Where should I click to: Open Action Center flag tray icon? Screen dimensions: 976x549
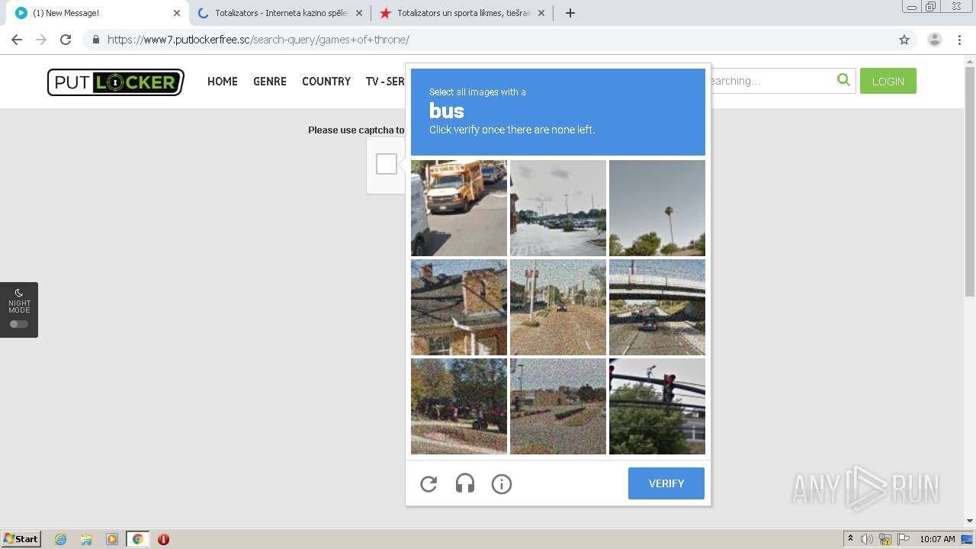coord(904,539)
